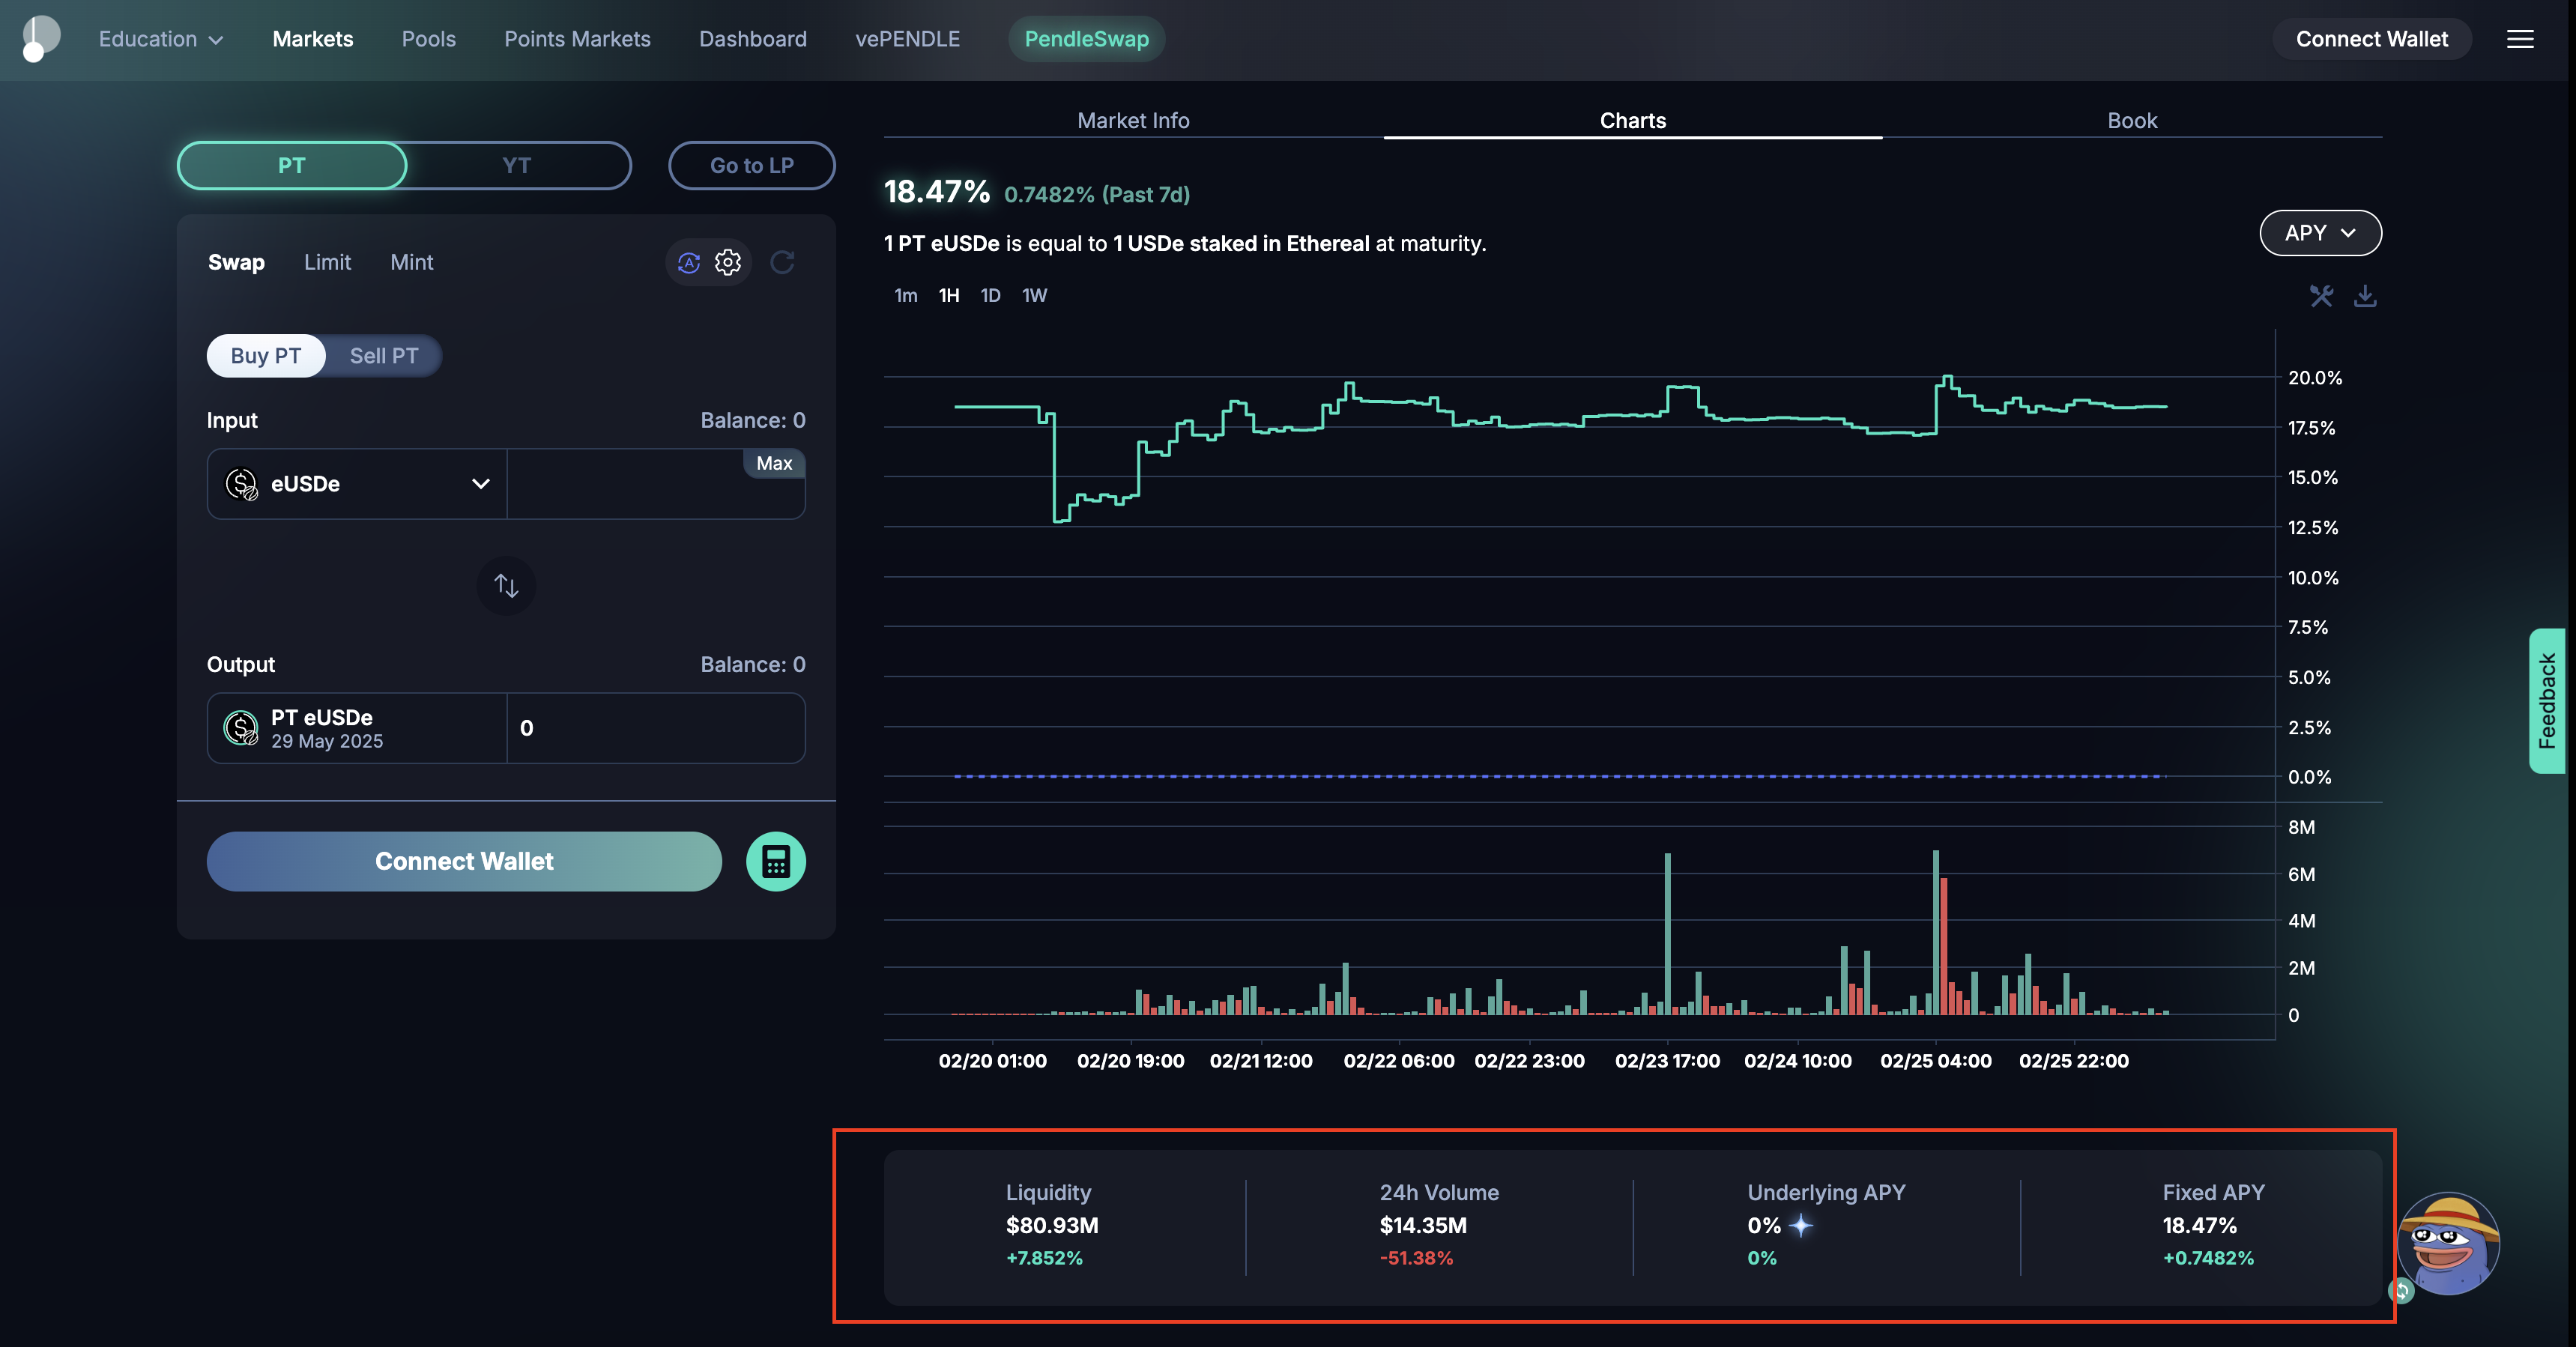This screenshot has height=1347, width=2576.
Task: Open the chart drawing tools icon
Action: [x=2322, y=296]
